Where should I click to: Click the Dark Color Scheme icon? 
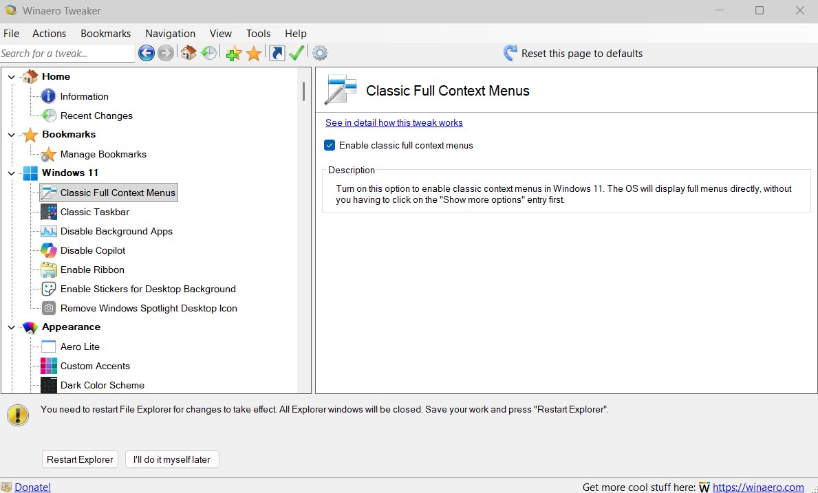click(x=49, y=385)
